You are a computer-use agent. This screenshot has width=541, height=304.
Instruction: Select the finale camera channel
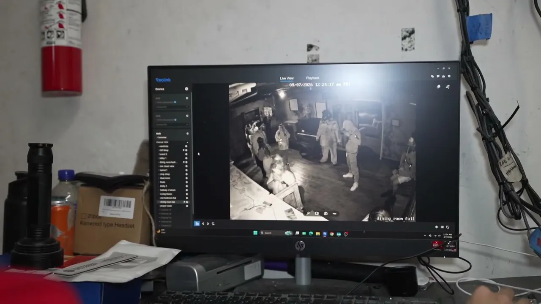click(163, 182)
